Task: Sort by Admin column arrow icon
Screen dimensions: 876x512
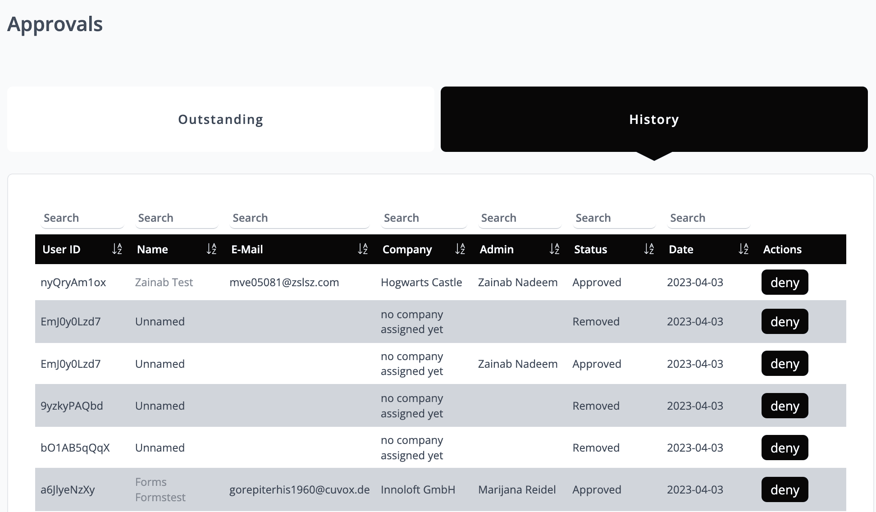Action: pyautogui.click(x=554, y=249)
